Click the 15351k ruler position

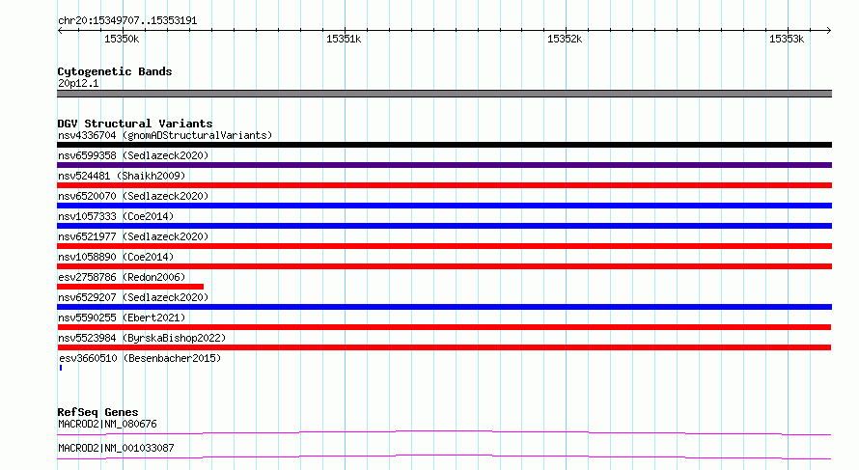tap(344, 39)
